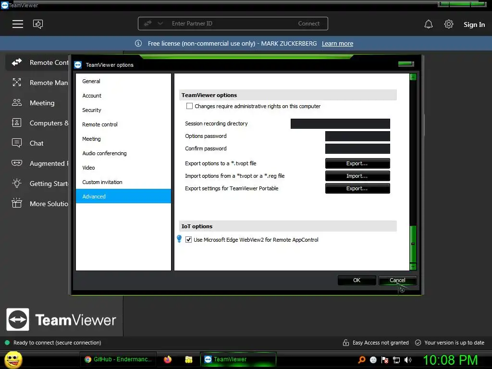
Task: Open Firefox from the taskbar
Action: coord(168,359)
